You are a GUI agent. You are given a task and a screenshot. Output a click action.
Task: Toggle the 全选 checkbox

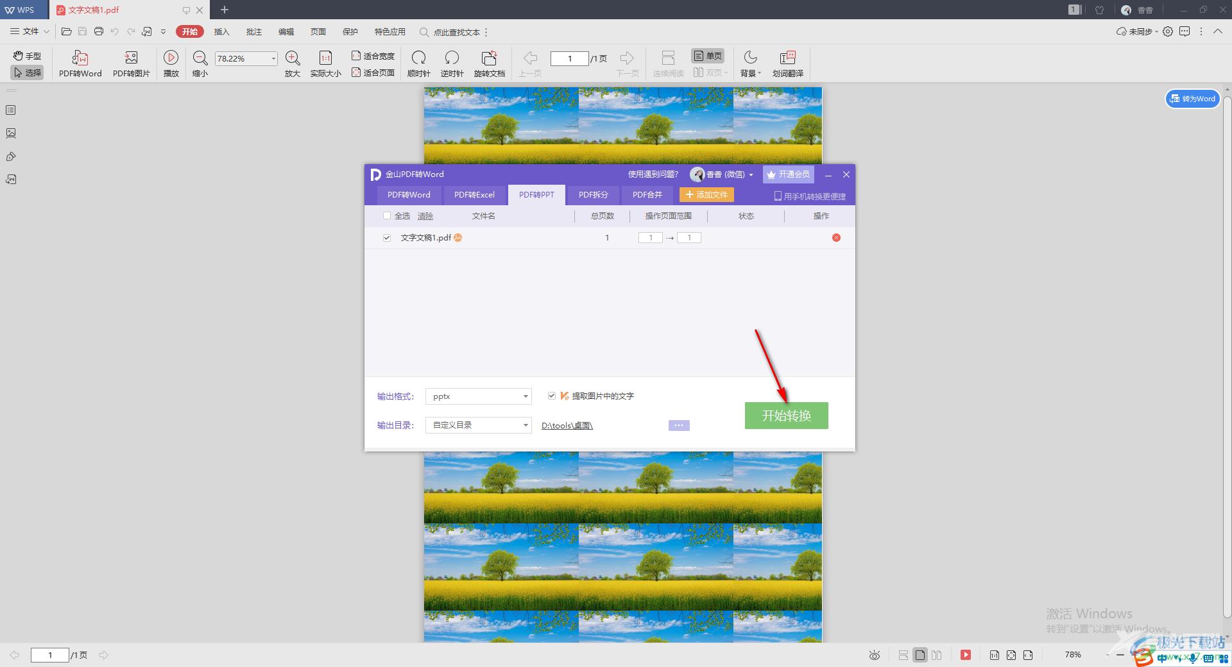[386, 216]
